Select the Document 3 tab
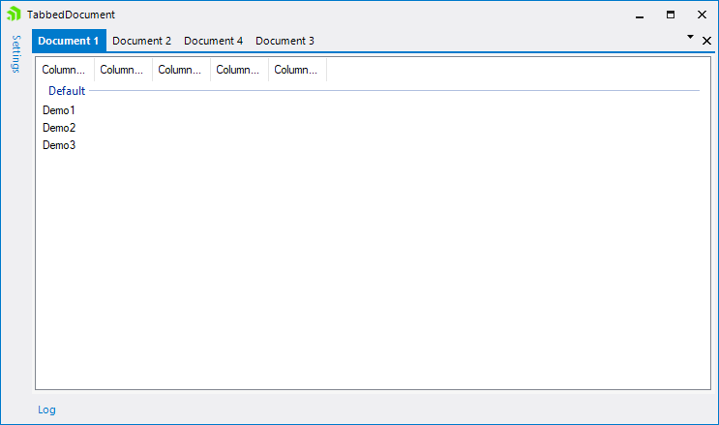Viewport: 719px width, 425px height. point(285,41)
